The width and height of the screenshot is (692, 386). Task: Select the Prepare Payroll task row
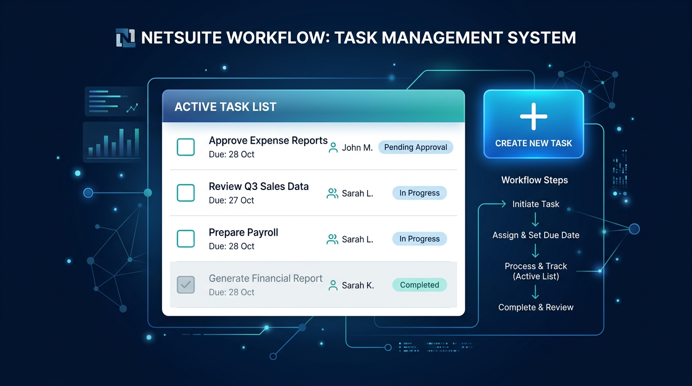coord(312,239)
